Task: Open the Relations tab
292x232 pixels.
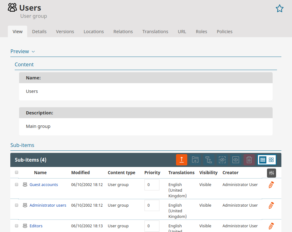Action: (123, 32)
